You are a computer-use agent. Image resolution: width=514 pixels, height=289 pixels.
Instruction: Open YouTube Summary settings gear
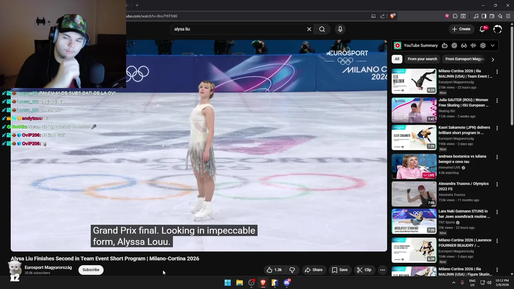(x=483, y=45)
